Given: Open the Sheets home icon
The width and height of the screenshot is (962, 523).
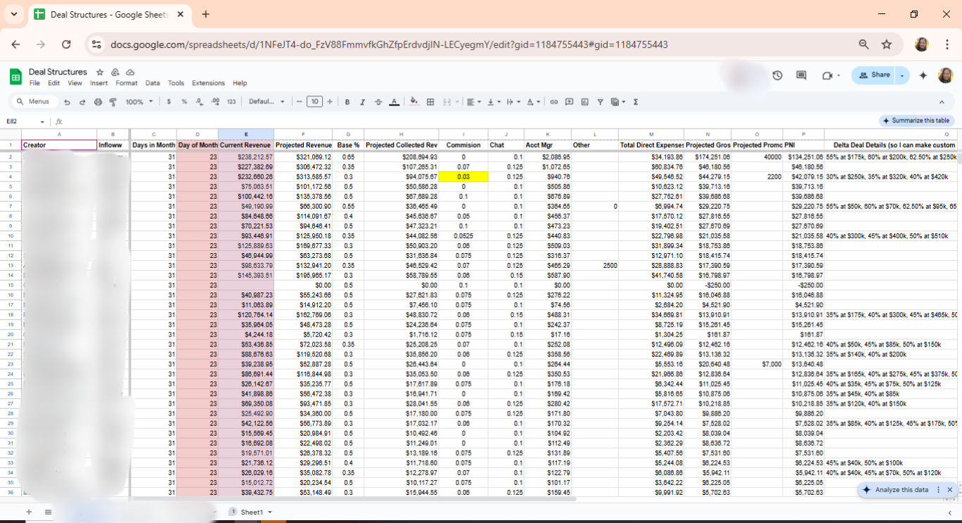Looking at the screenshot, I should pyautogui.click(x=15, y=76).
